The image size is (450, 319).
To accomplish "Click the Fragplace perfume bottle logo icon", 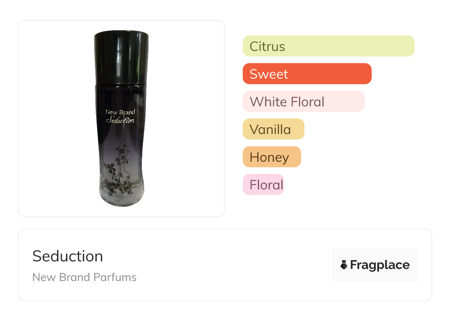I will (x=344, y=265).
